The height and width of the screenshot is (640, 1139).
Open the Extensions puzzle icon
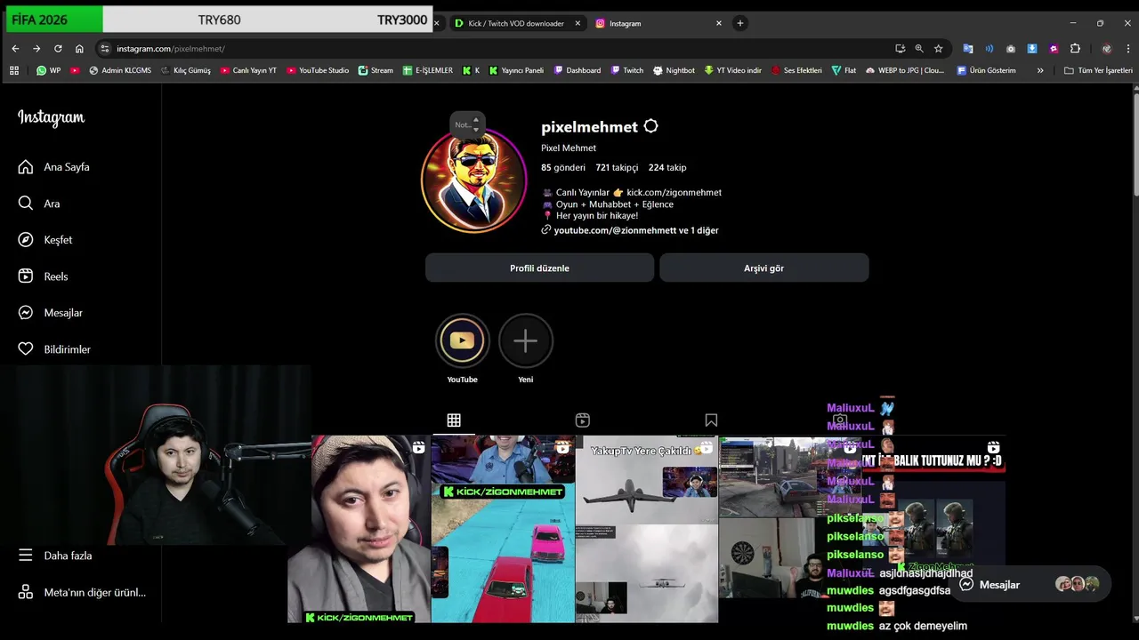point(1075,49)
